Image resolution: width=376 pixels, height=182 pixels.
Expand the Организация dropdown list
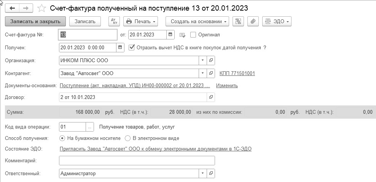202,60
